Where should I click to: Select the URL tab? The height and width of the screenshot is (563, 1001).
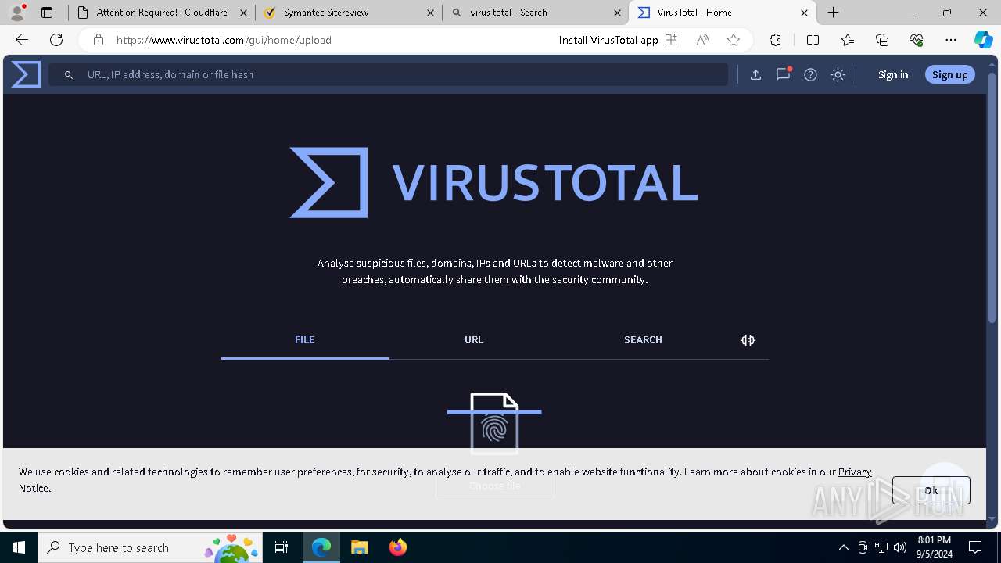pos(474,340)
